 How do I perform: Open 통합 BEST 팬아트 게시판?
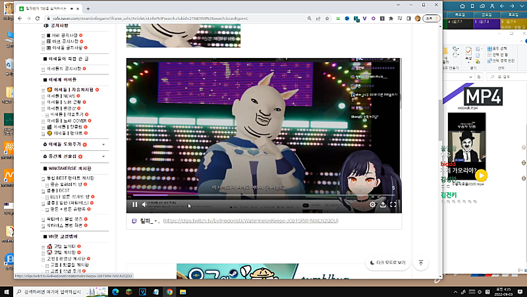tap(70, 178)
